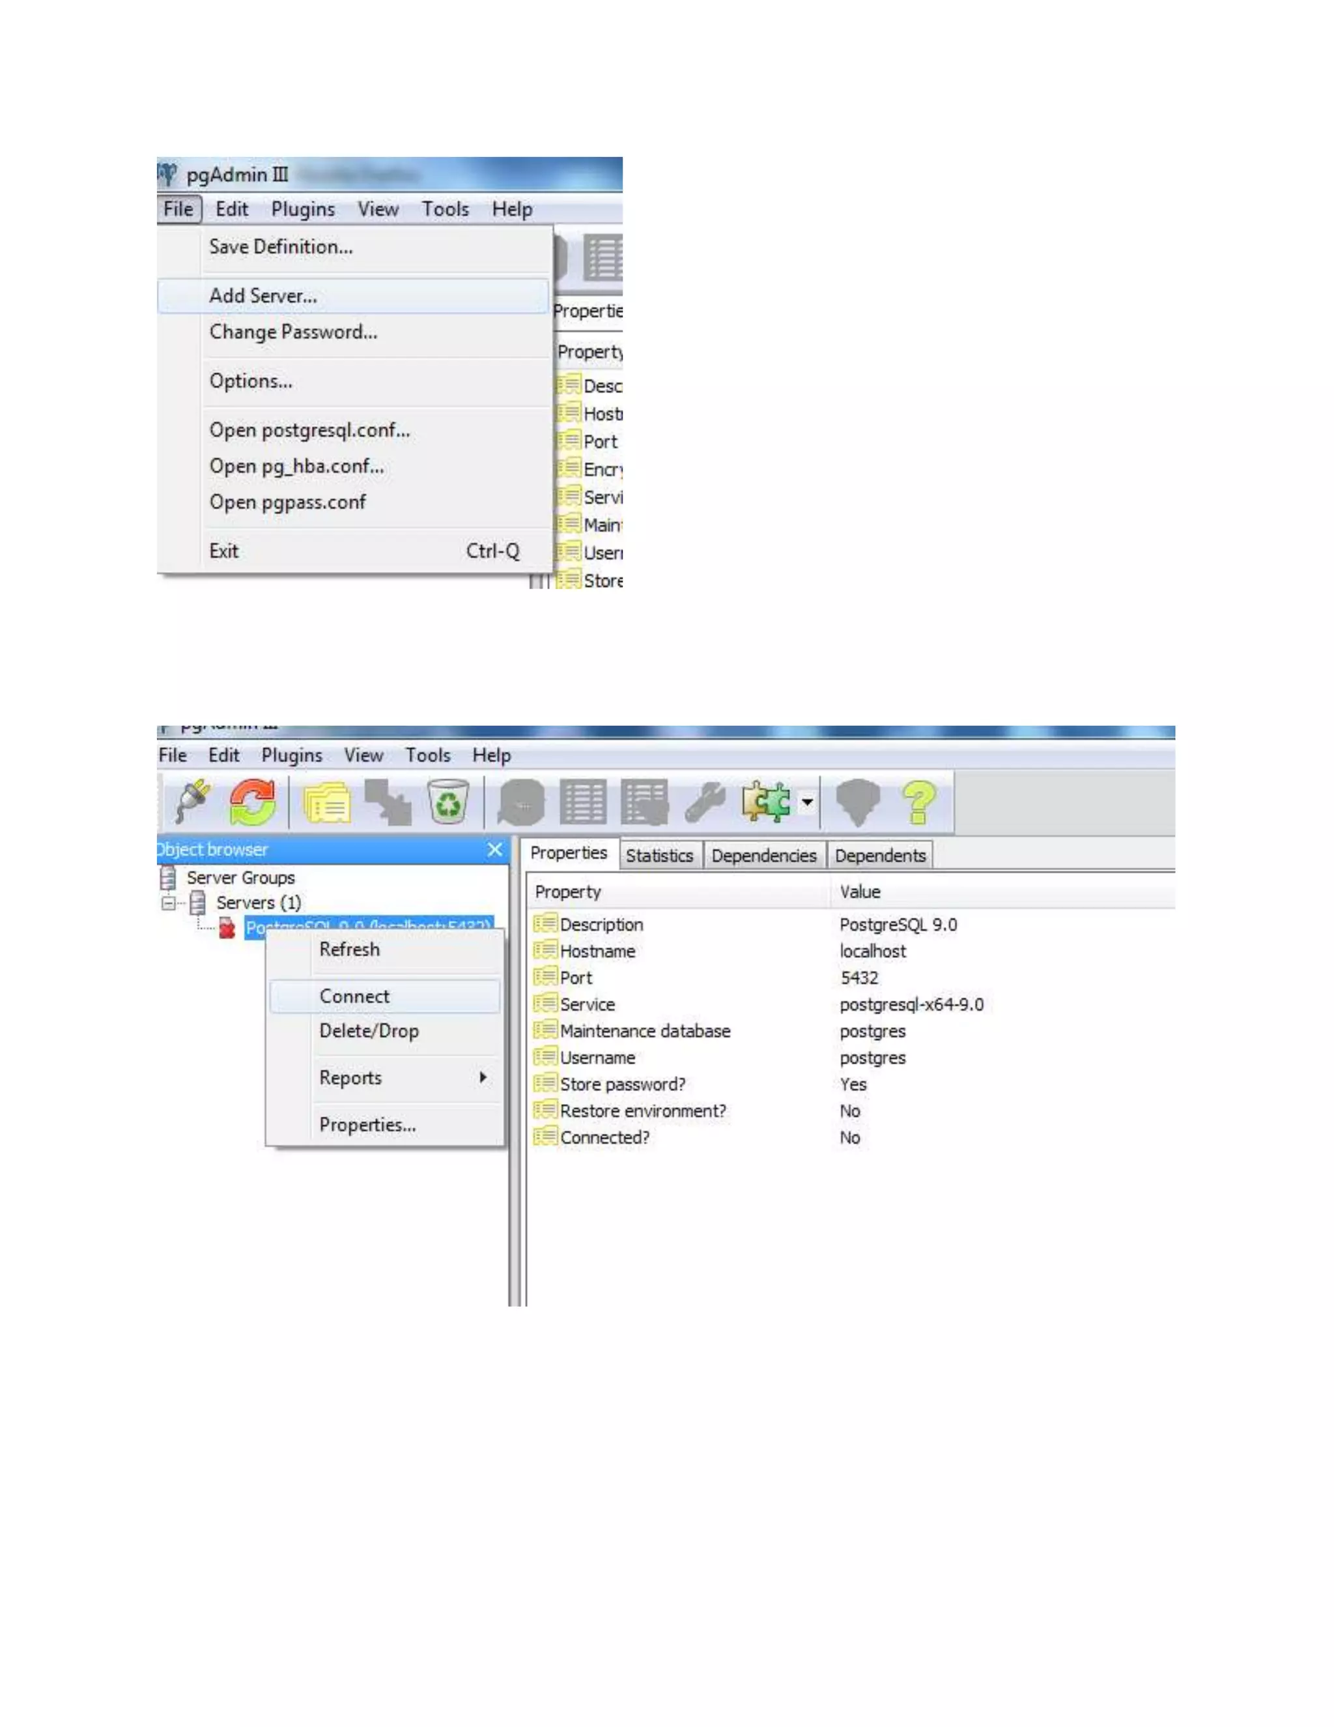Screen dimensions: 1334x1727
Task: Select Server Groups tree item
Action: [x=240, y=878]
